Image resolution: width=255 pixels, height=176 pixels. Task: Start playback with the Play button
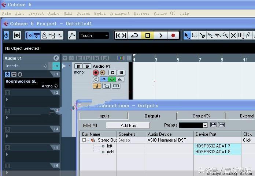click(160, 35)
